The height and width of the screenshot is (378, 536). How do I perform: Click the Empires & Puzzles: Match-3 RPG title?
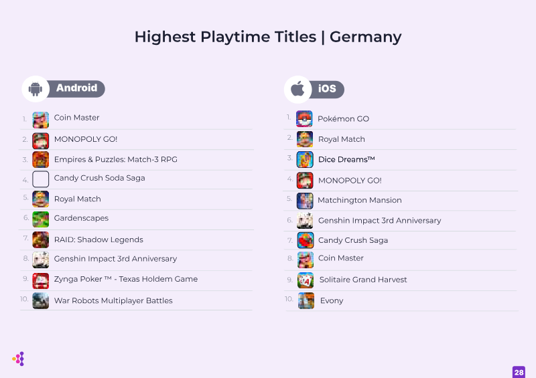tap(115, 159)
